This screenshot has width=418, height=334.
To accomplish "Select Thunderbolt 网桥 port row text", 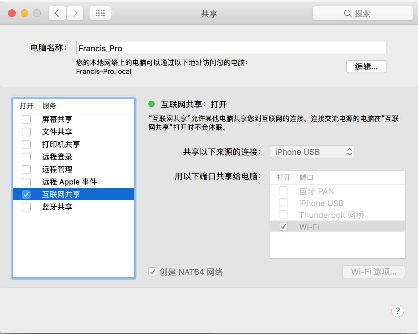I will point(332,215).
